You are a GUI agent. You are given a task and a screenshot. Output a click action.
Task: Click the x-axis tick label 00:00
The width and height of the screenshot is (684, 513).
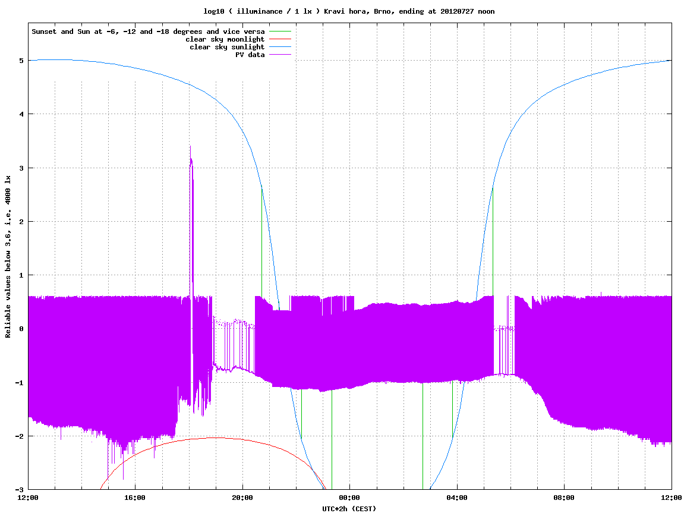(x=350, y=498)
